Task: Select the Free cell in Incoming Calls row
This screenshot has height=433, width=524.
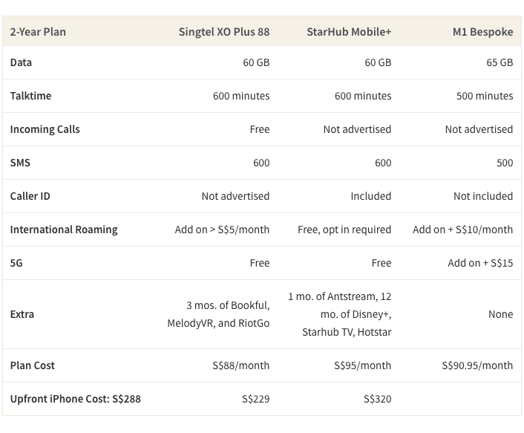Action: pyautogui.click(x=260, y=129)
